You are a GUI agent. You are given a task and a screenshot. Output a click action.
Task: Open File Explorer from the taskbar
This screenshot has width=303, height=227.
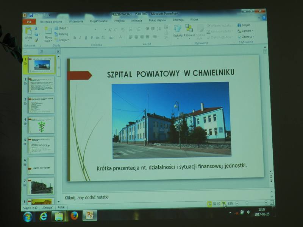(59, 216)
